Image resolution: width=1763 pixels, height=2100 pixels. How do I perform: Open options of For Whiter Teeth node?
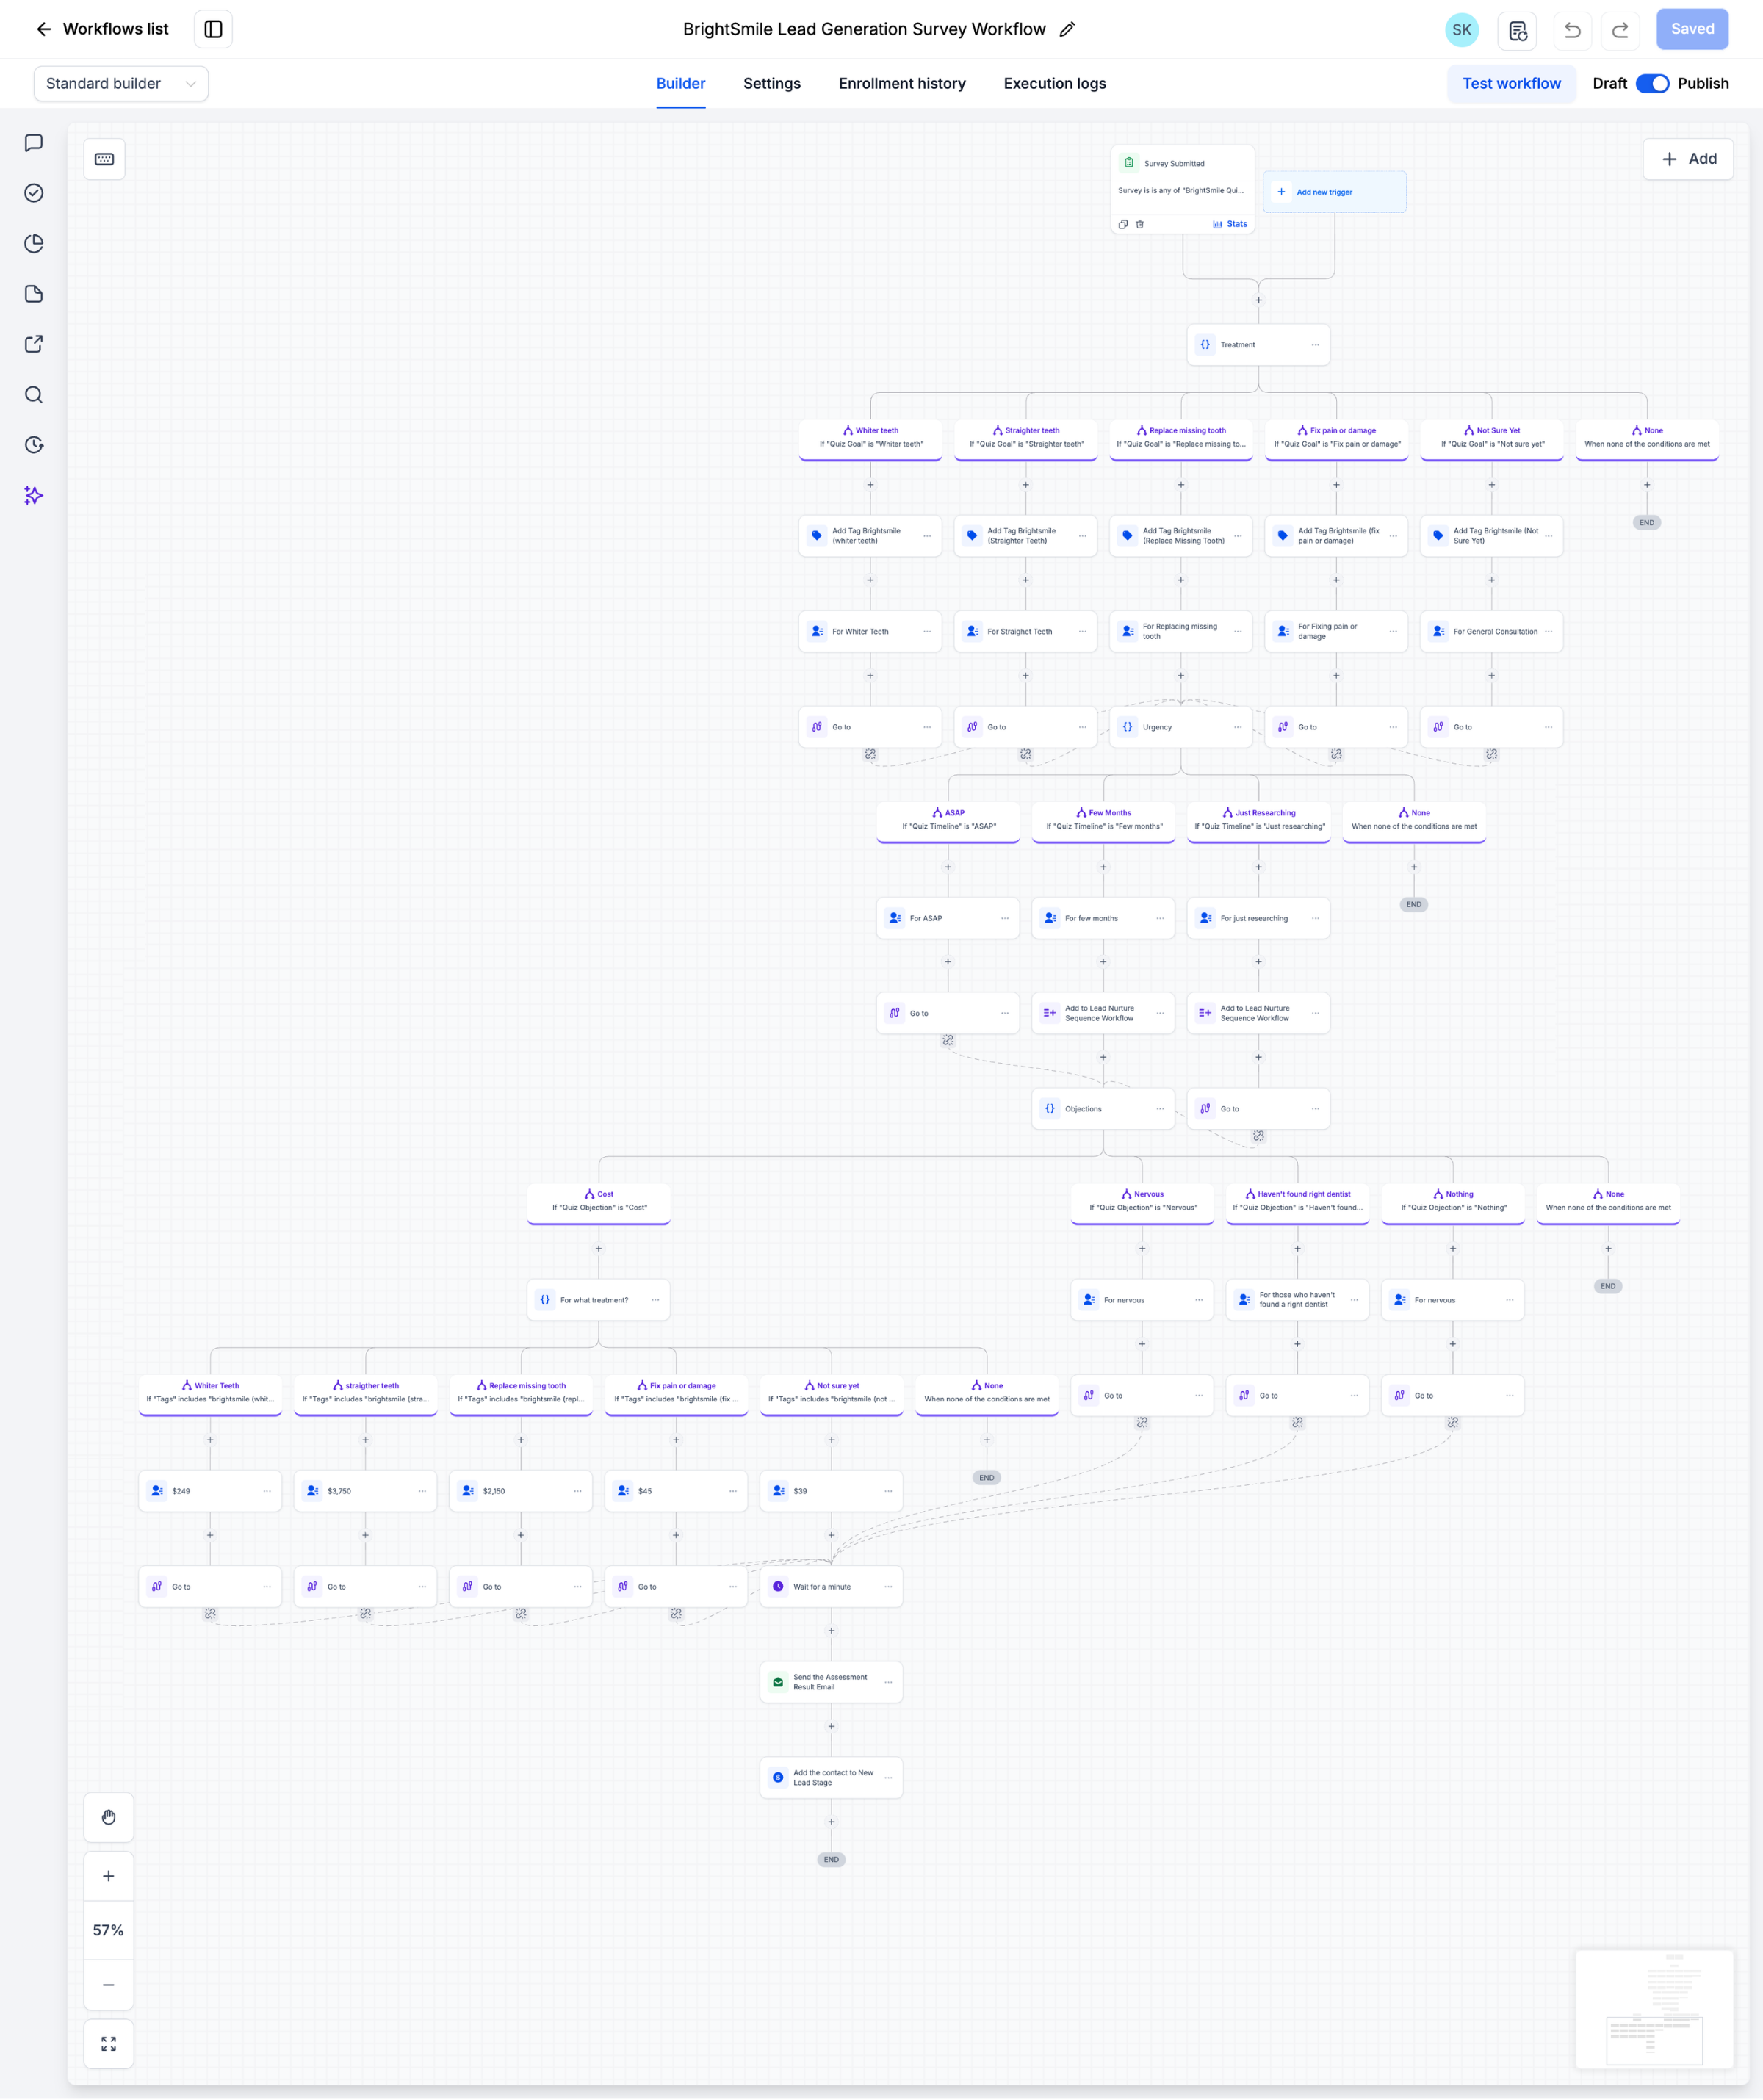[x=927, y=632]
